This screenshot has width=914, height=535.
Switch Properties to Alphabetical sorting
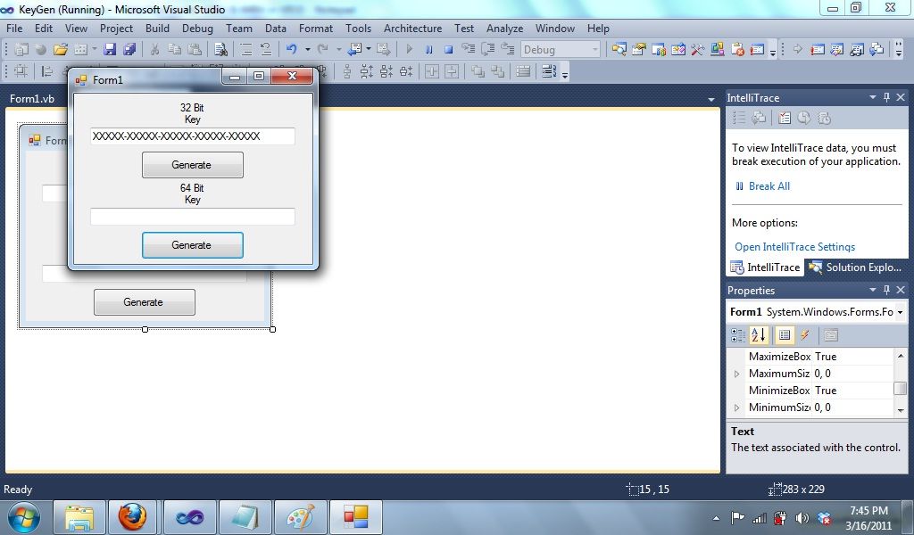(759, 335)
